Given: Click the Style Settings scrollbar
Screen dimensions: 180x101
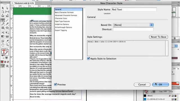Looking at the screenshot, I should [167, 48].
